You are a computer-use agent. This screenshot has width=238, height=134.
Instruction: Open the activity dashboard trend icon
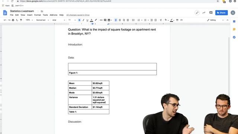coord(204,13)
